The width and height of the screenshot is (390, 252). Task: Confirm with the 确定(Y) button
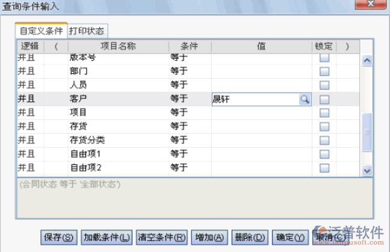291,237
